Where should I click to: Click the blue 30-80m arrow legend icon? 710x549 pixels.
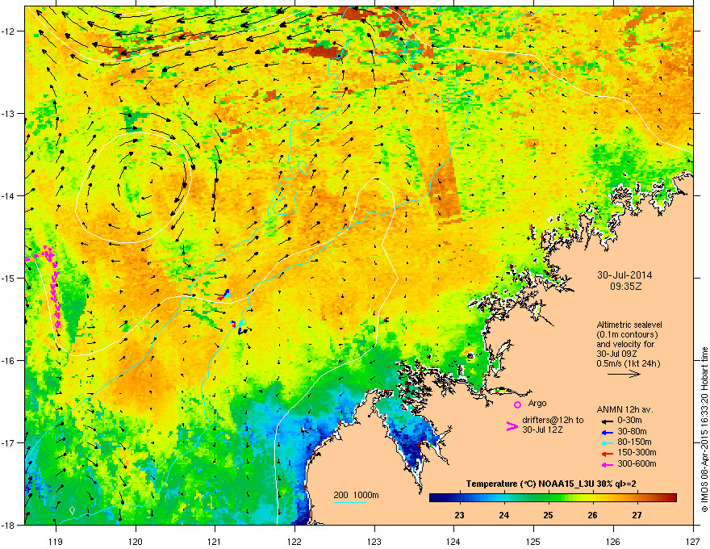tap(608, 433)
